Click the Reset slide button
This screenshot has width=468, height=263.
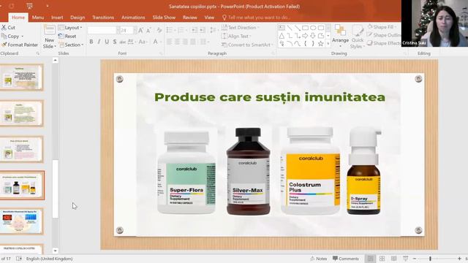[67, 36]
